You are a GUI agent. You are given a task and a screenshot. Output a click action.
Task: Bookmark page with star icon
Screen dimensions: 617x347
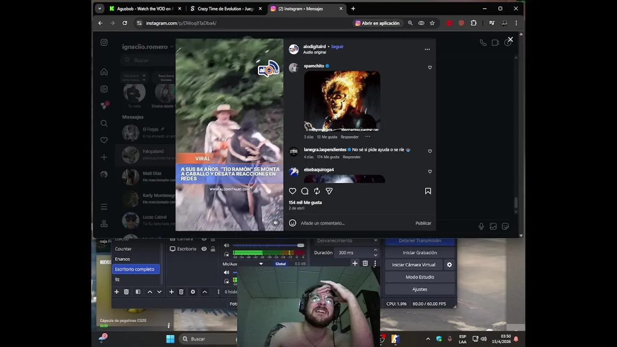432,23
